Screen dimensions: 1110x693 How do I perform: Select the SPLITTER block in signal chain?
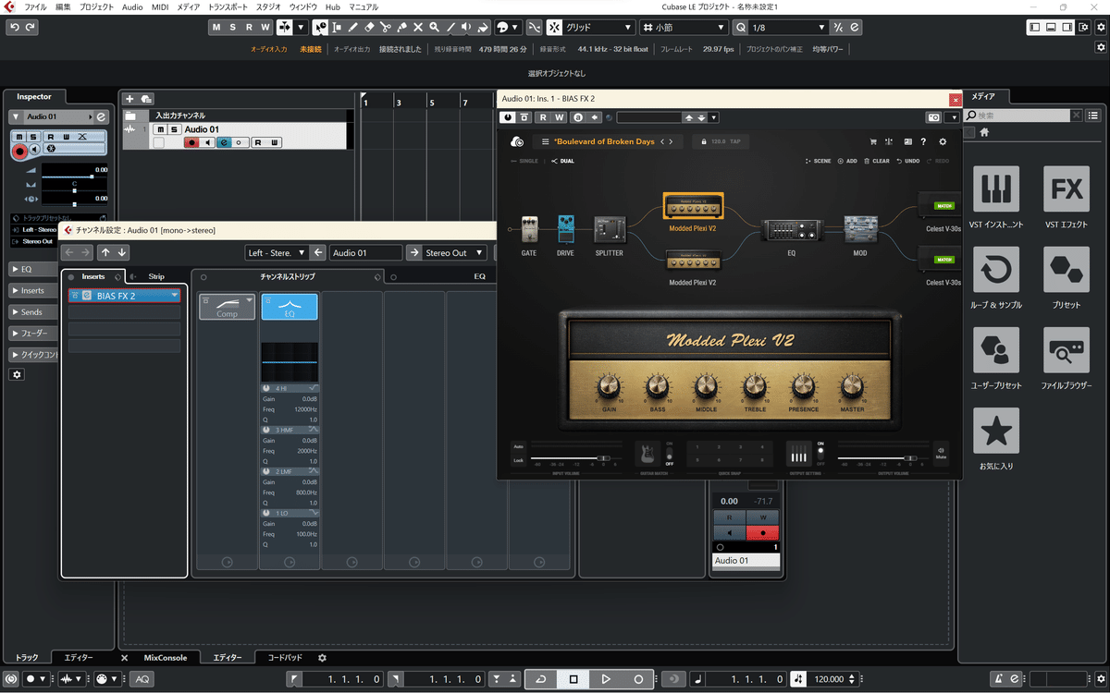[x=610, y=230]
